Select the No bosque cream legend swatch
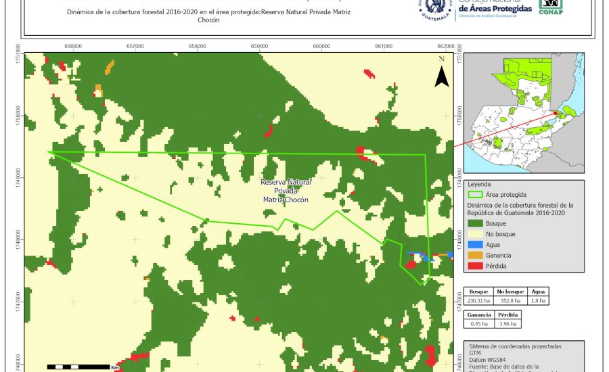 tap(476, 233)
